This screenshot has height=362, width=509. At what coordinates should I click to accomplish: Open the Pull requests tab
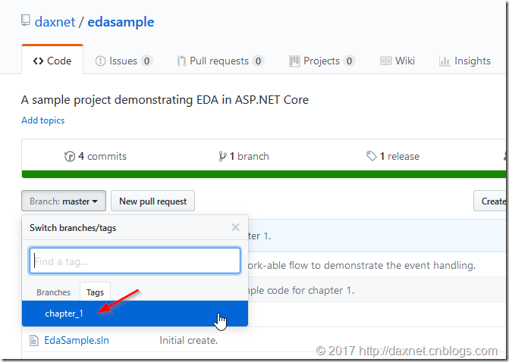pos(221,61)
